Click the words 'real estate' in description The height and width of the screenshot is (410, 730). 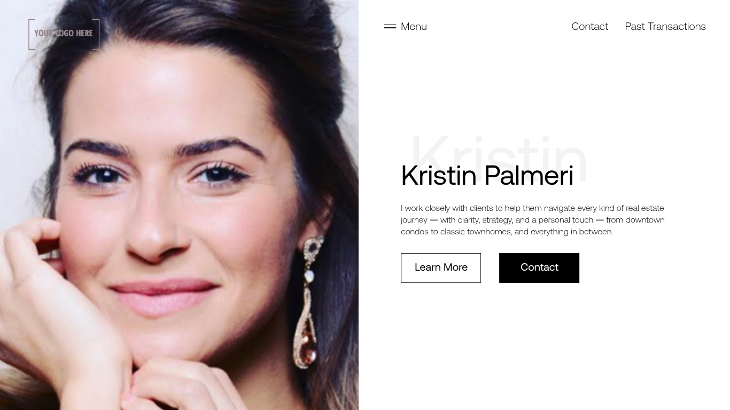click(x=644, y=208)
